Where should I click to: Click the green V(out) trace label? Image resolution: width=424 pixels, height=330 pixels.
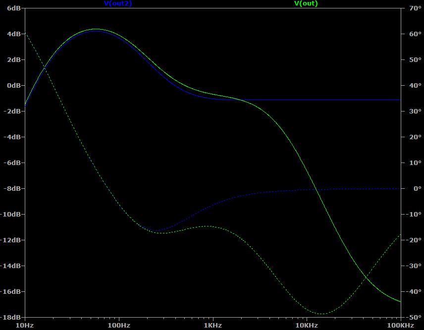(x=306, y=3)
